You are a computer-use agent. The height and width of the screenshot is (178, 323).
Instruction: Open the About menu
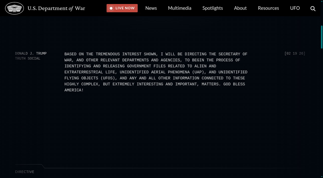point(240,8)
